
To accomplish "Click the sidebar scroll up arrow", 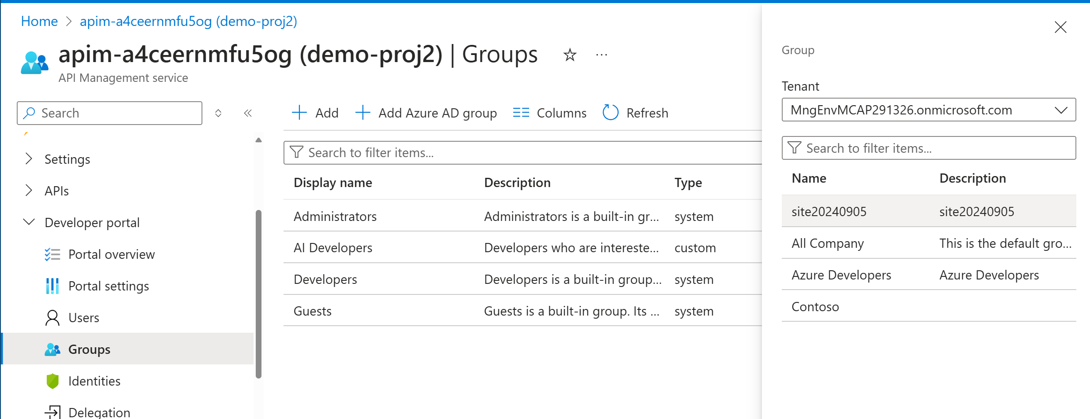I will (x=258, y=140).
